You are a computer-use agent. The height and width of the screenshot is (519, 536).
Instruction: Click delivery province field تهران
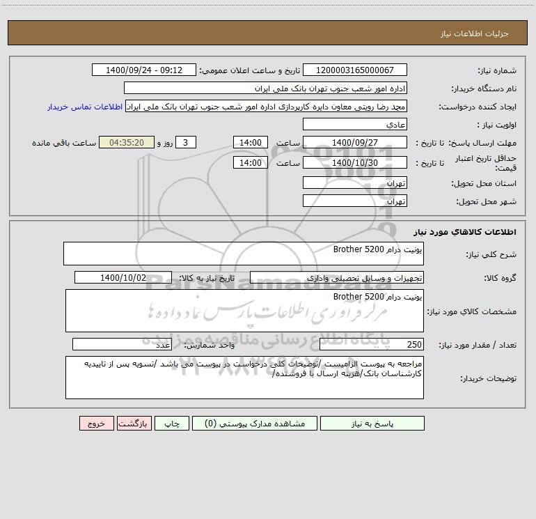point(355,183)
